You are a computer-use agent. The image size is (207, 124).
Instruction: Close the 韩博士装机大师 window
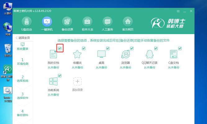191,11
